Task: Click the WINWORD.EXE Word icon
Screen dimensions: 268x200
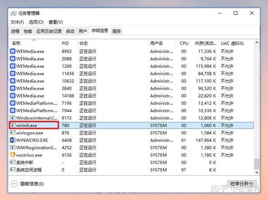Action: coord(13,140)
